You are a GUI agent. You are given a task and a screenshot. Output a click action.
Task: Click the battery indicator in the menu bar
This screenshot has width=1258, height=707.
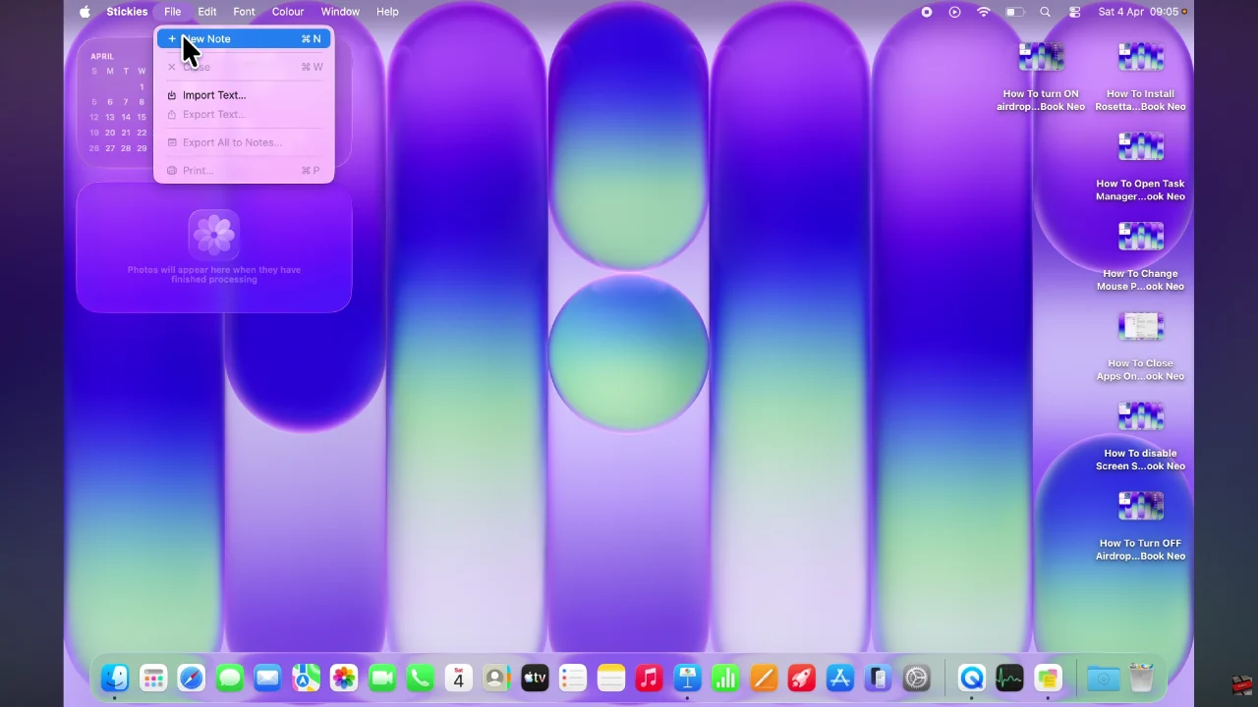point(1014,12)
